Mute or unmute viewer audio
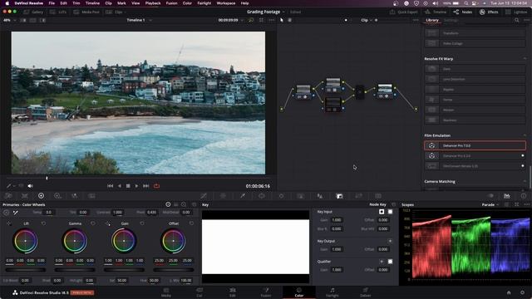The image size is (532, 299). click(30, 186)
